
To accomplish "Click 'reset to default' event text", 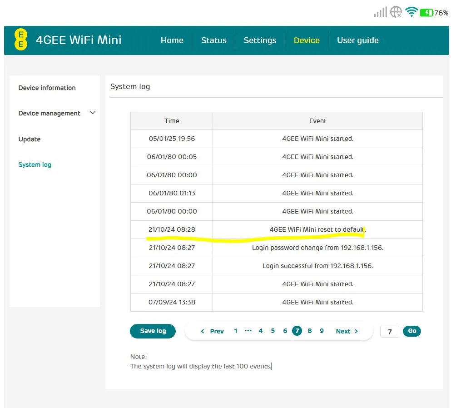I will 317,229.
